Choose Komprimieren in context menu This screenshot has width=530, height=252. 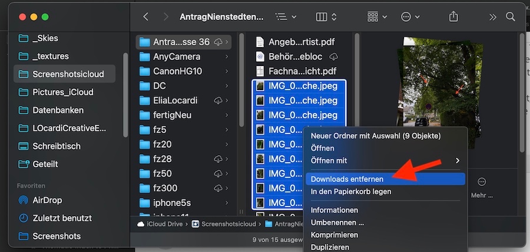[x=334, y=233]
